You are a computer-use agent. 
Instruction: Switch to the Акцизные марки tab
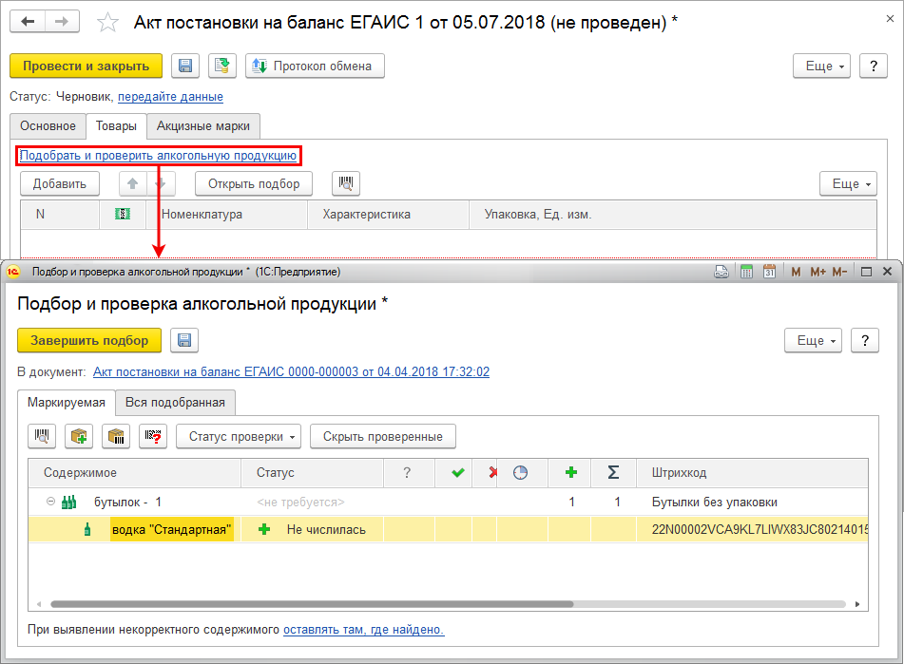coord(202,126)
